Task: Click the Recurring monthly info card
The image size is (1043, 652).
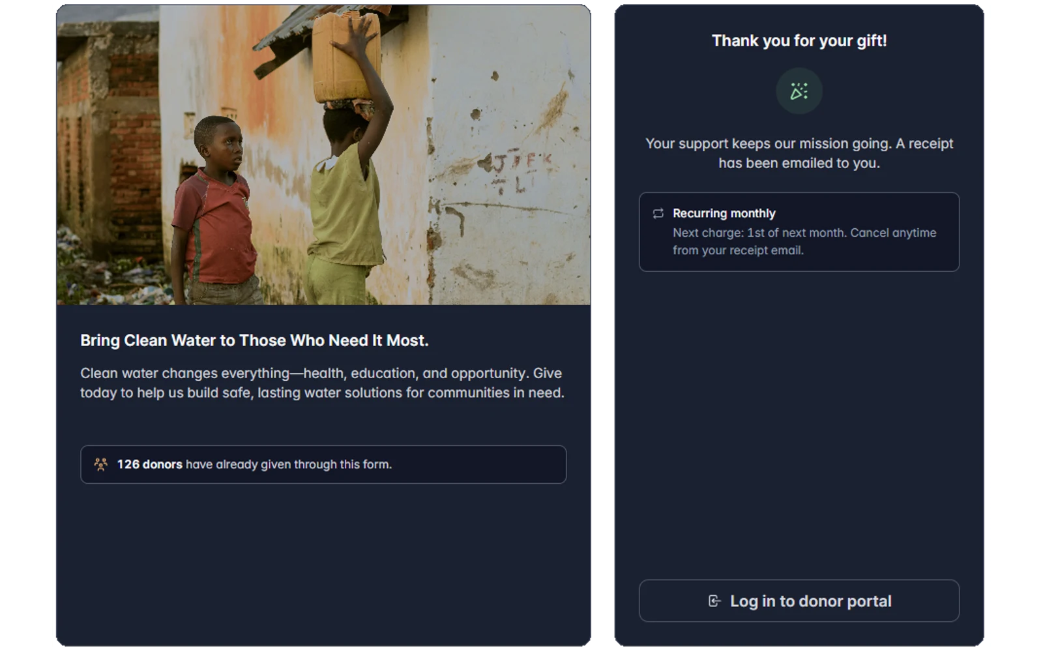Action: (799, 231)
